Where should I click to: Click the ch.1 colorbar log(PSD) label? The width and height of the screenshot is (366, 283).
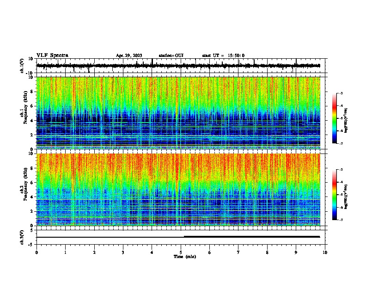(346, 120)
